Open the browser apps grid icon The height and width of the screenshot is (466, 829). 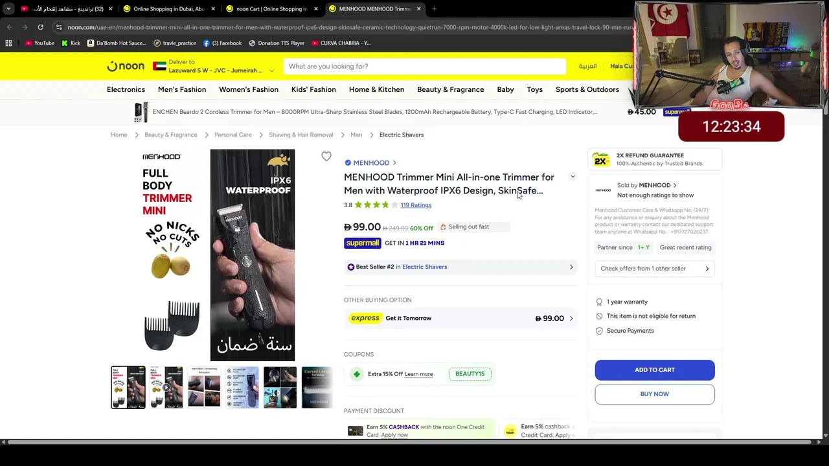coord(8,43)
